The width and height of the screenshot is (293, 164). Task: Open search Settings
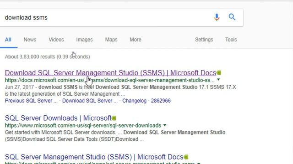click(x=204, y=40)
